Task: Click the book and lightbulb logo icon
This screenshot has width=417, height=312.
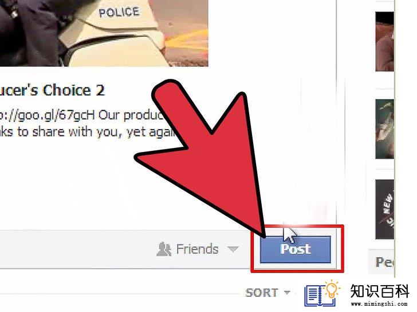Action: (x=322, y=293)
